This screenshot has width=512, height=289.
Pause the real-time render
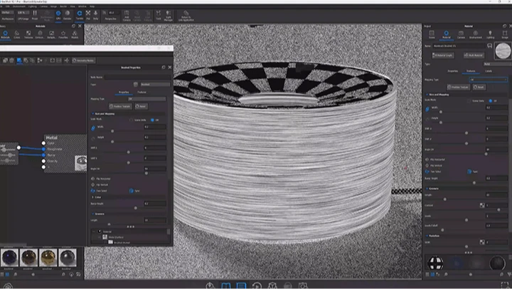[35, 15]
